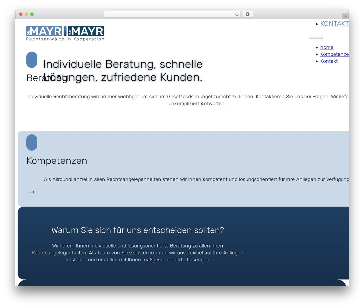
Task: Click the 'Warum Sie sich für uns entscheiden sollten?' heading
Action: 138,230
